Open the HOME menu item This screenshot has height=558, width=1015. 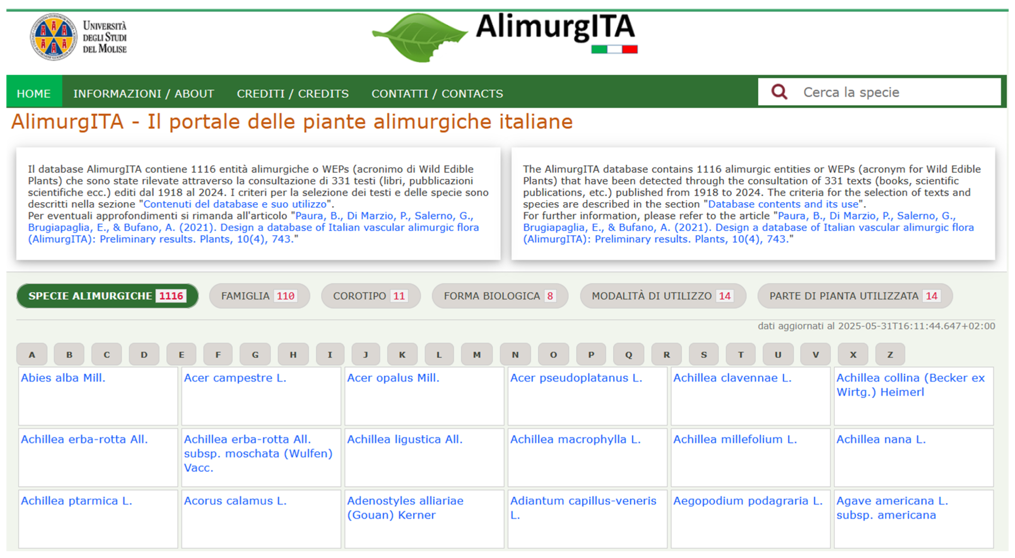point(33,93)
